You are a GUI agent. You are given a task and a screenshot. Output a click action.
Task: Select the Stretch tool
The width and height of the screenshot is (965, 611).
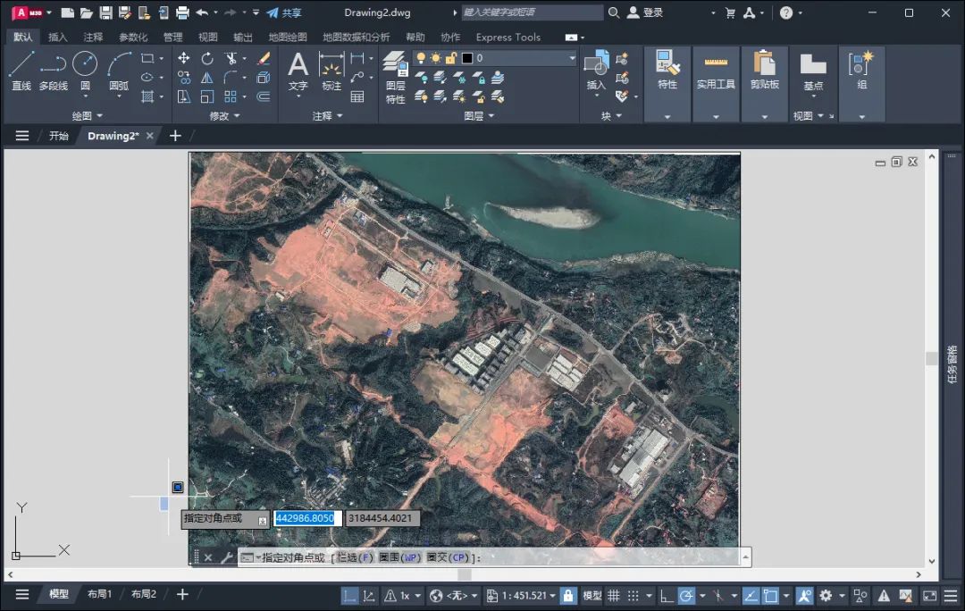(183, 96)
